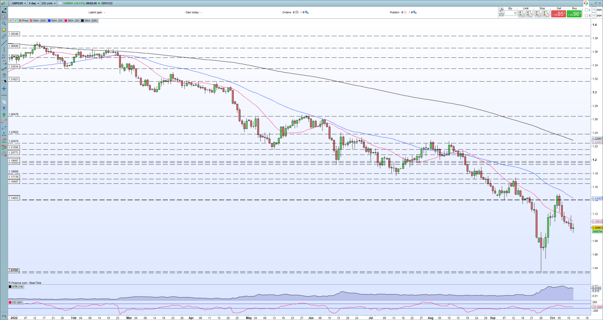603x320 pixels.
Task: Click the 2022 year label on time axis
Action: pyautogui.click(x=14, y=318)
